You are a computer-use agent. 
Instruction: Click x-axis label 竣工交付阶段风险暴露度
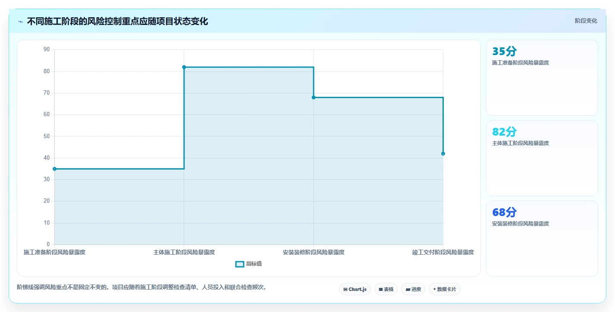click(x=443, y=252)
